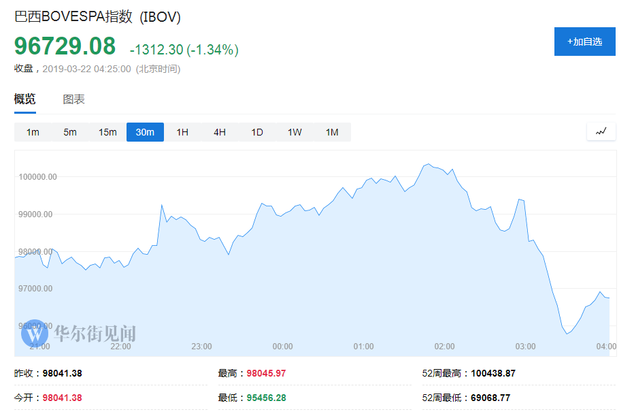Click the 巴西BOVESPA指数 (IBOV) title
Image resolution: width=634 pixels, height=414 pixels.
pos(97,16)
